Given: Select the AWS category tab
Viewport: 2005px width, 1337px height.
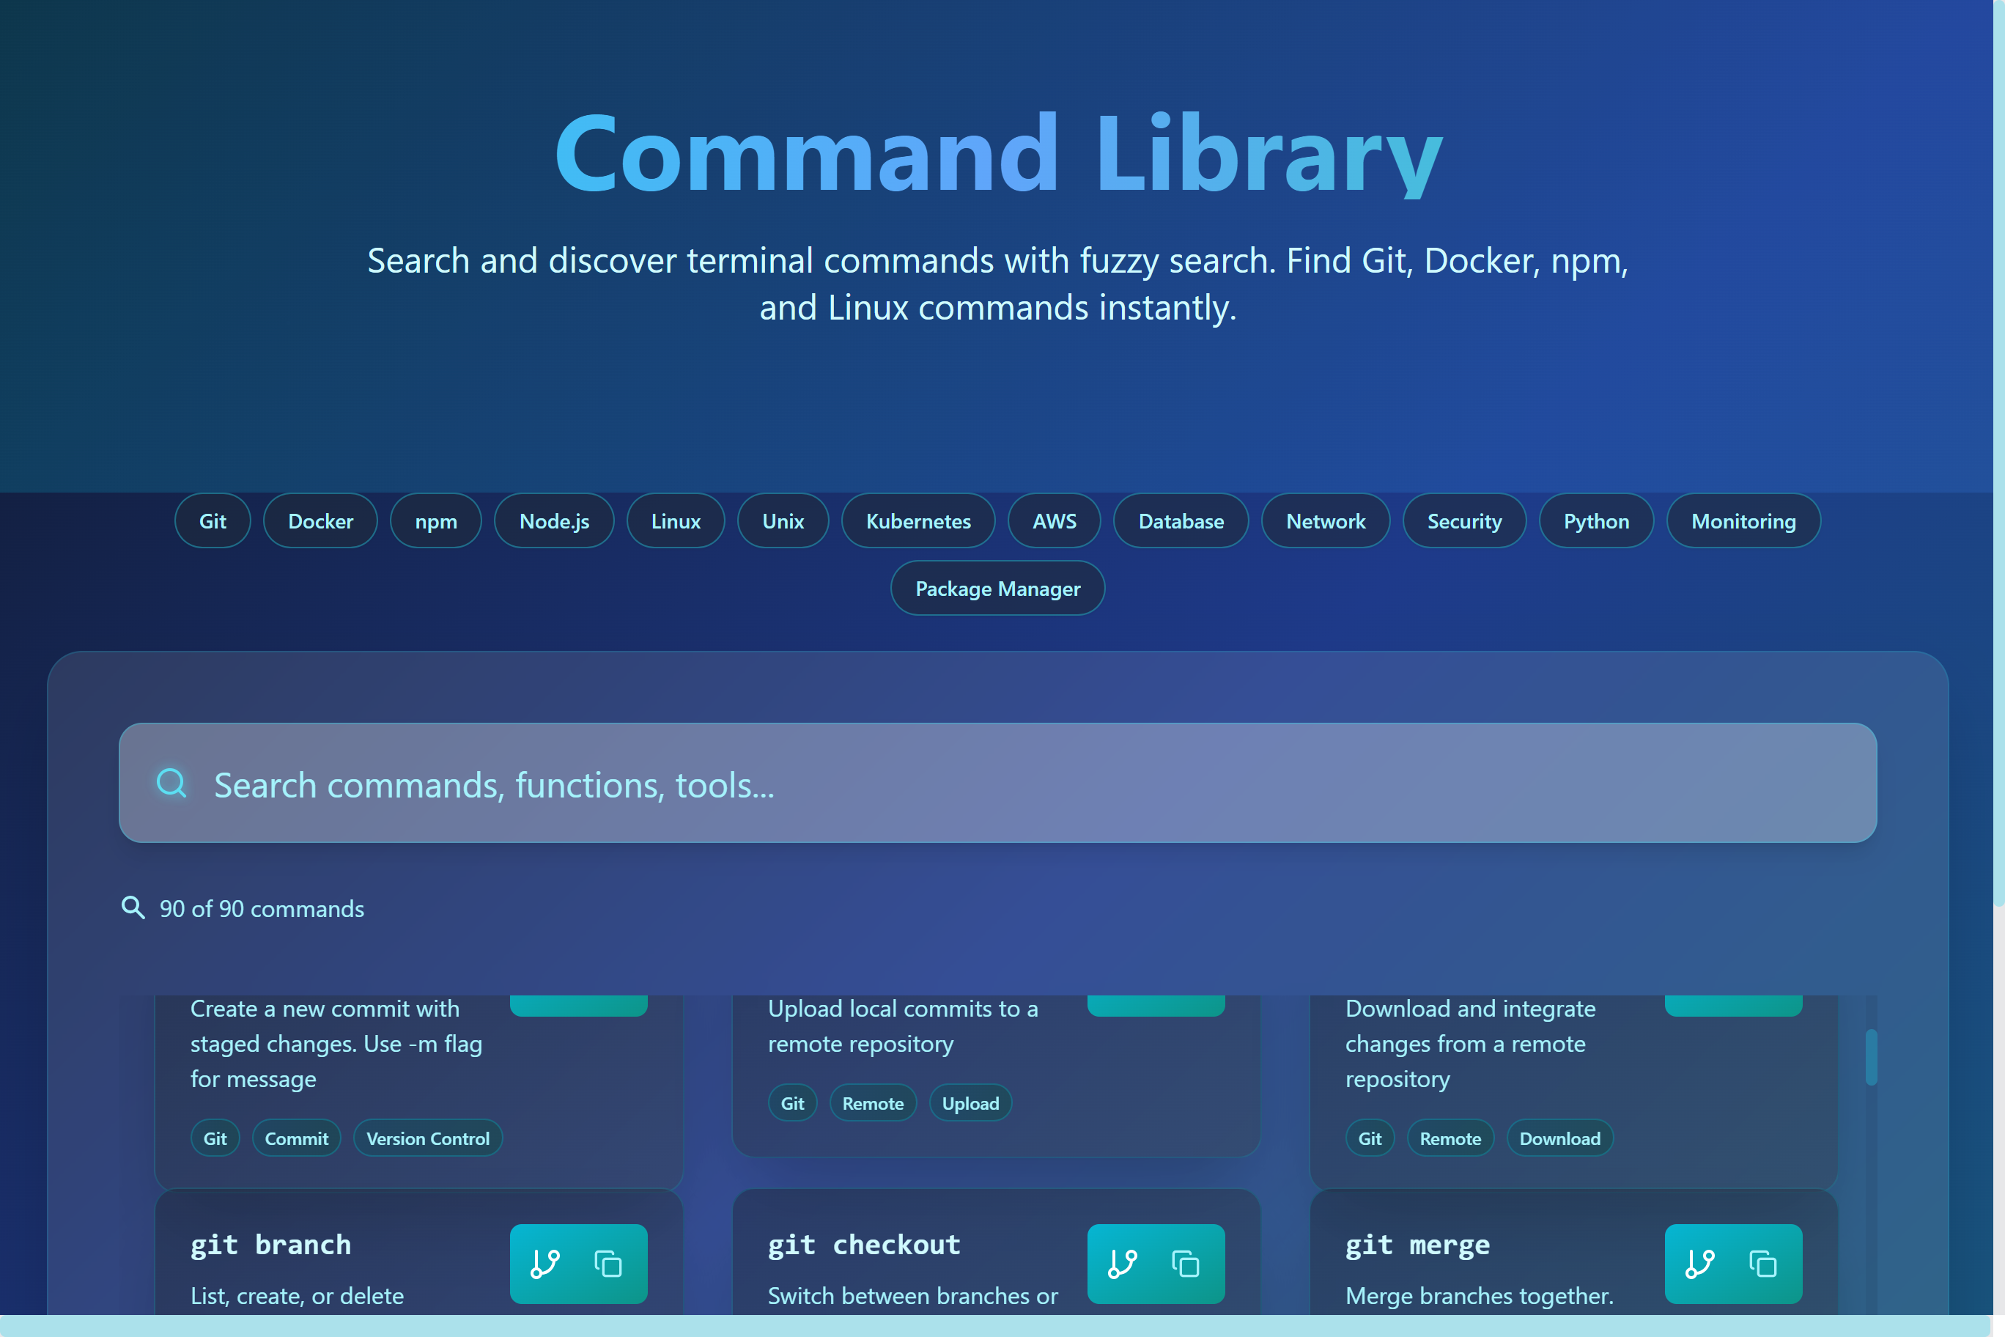Looking at the screenshot, I should point(1054,520).
